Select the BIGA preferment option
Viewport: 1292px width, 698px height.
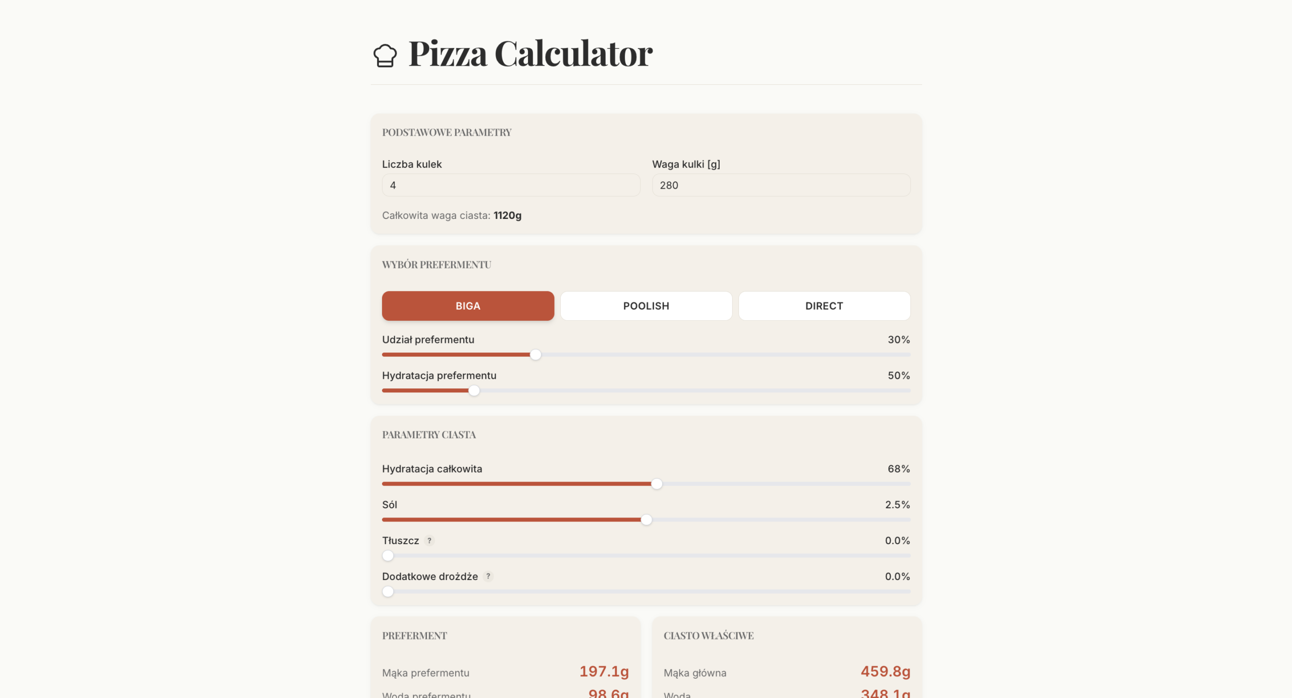point(468,306)
